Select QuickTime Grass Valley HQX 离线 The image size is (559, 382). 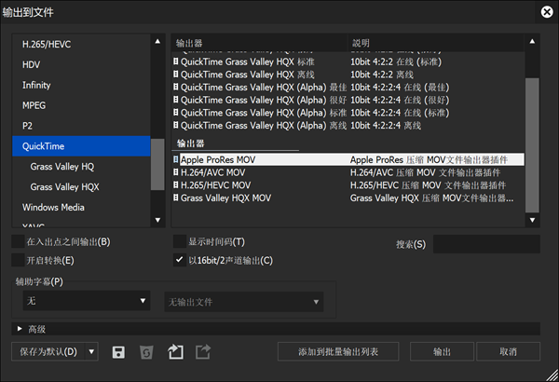click(348, 75)
